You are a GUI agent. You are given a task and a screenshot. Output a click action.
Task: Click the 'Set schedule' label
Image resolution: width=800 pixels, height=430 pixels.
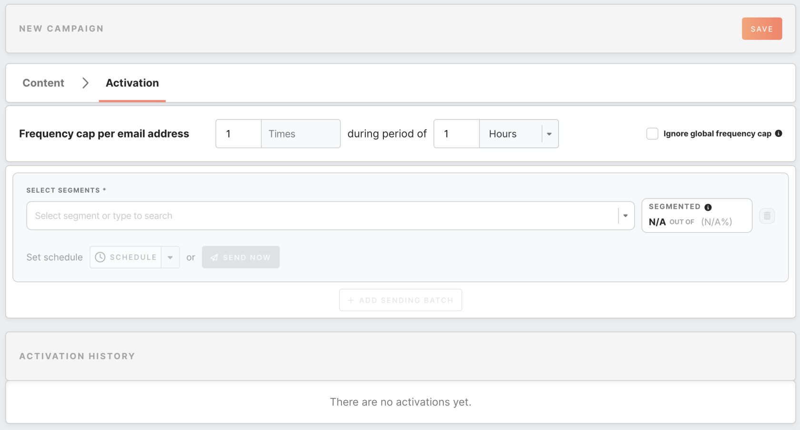54,257
